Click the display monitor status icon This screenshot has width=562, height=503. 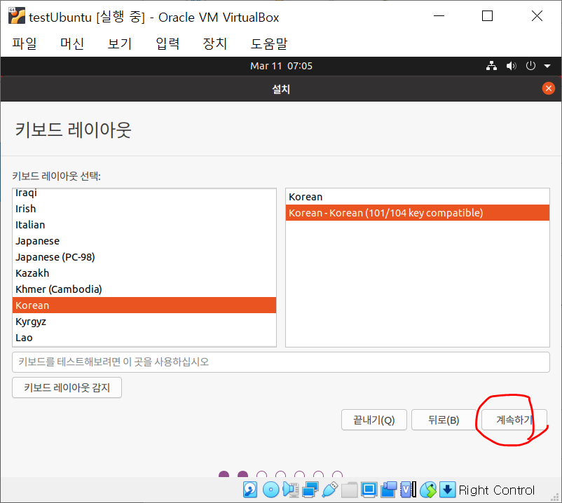coord(369,490)
